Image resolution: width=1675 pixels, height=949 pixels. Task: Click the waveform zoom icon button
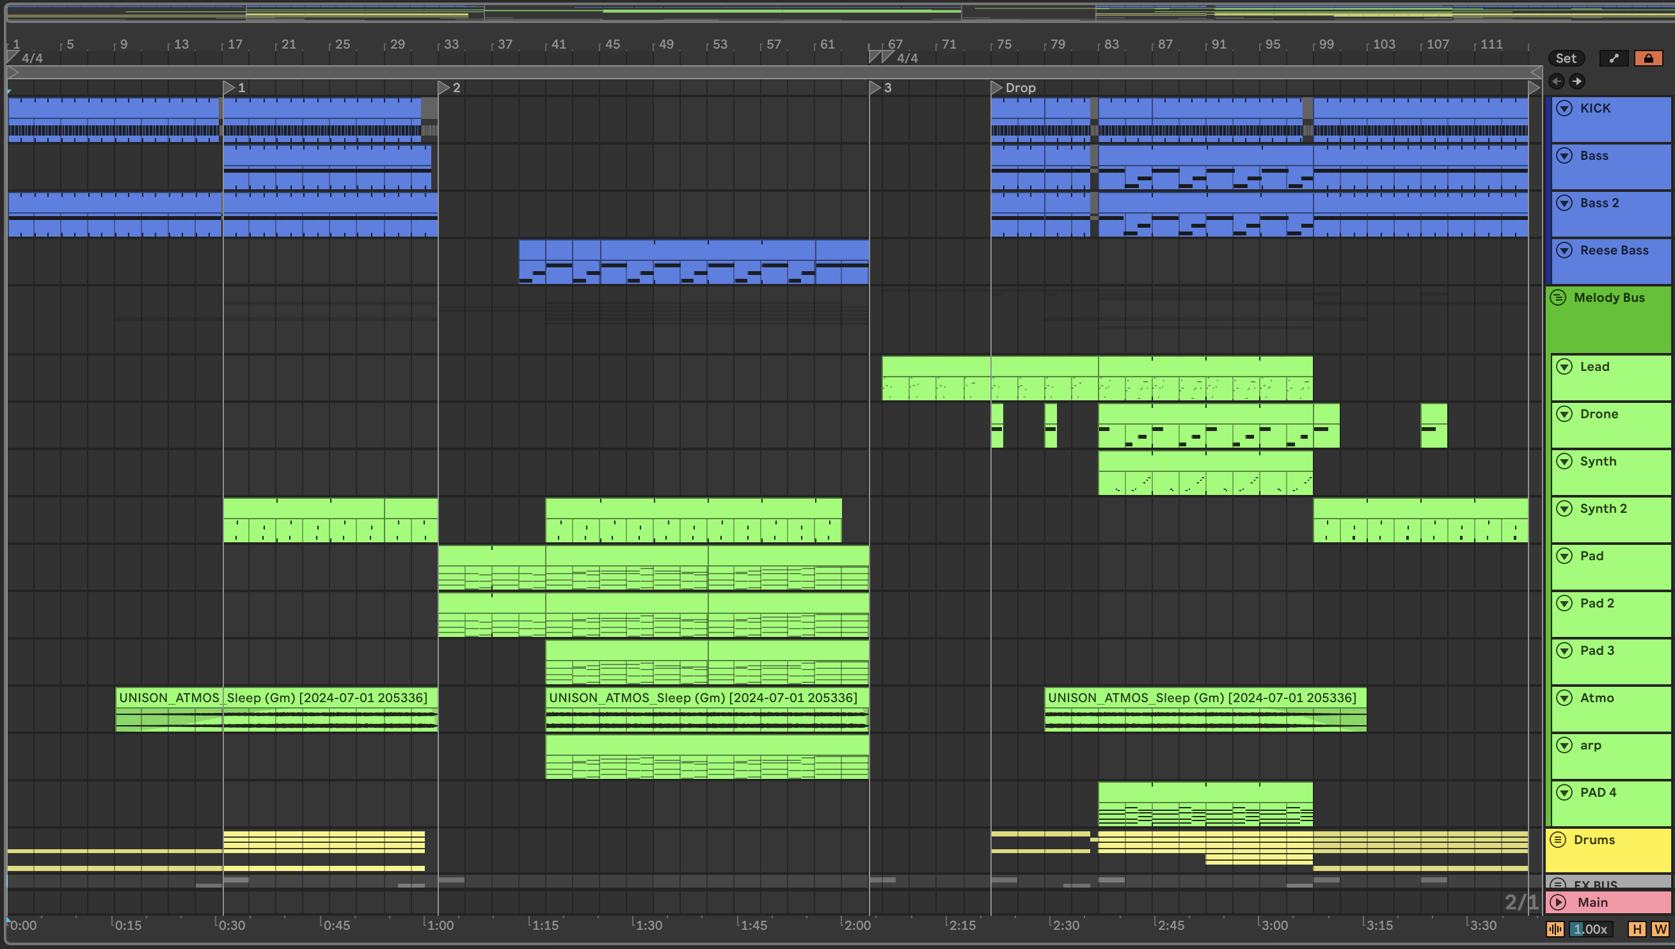click(1555, 929)
